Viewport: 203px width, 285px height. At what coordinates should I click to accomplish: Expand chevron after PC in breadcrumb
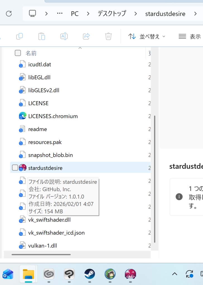(x=88, y=14)
